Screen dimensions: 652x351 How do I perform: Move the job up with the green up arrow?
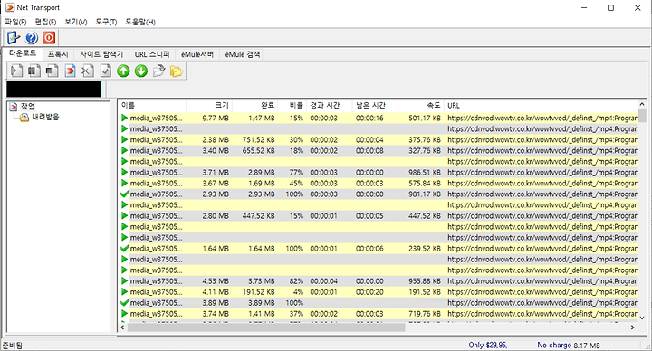[123, 71]
